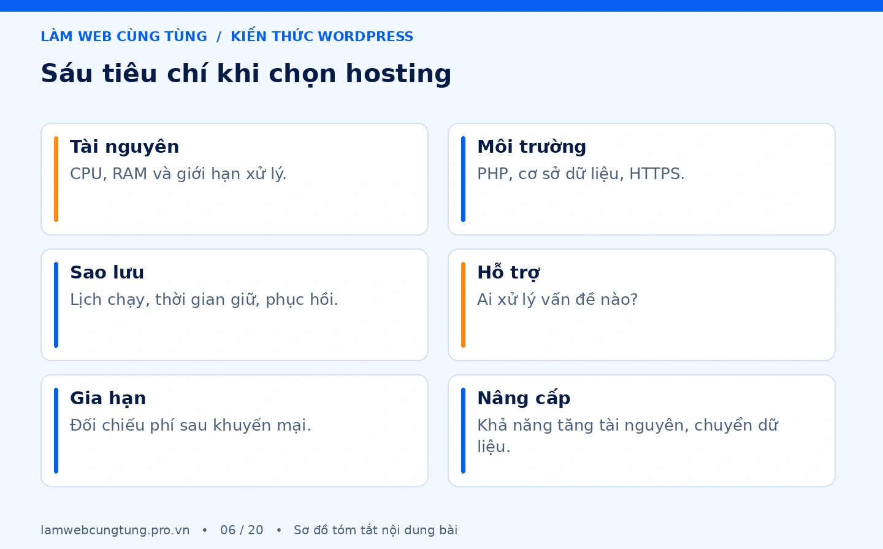Click the 'LÀM WEB CÙNG TÙNG' breadcrumb

[124, 37]
